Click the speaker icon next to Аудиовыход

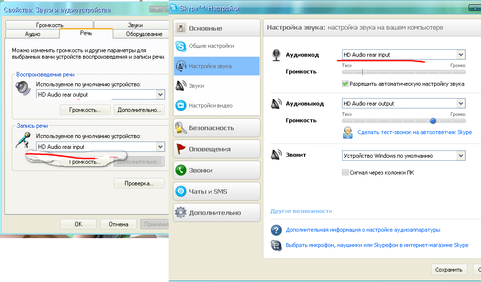276,104
